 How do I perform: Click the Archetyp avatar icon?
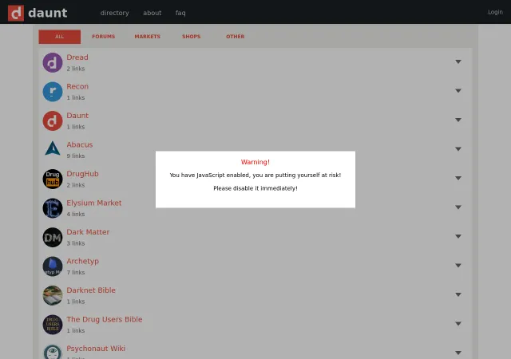coord(53,266)
